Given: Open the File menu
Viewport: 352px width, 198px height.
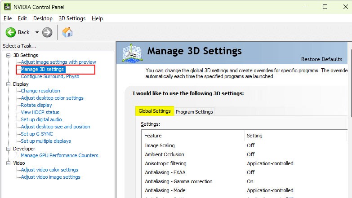Looking at the screenshot, I should pyautogui.click(x=8, y=18).
